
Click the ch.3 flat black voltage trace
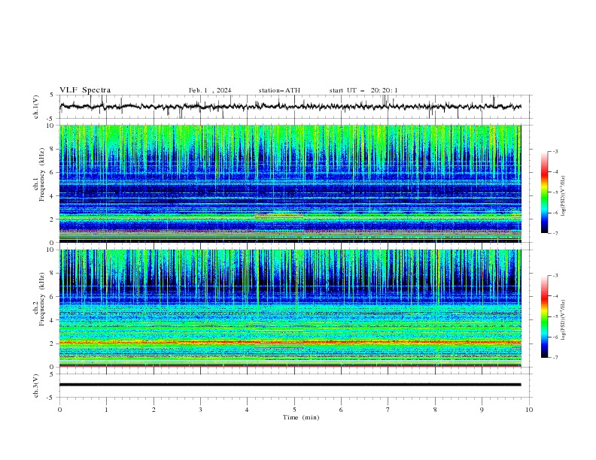coord(290,385)
